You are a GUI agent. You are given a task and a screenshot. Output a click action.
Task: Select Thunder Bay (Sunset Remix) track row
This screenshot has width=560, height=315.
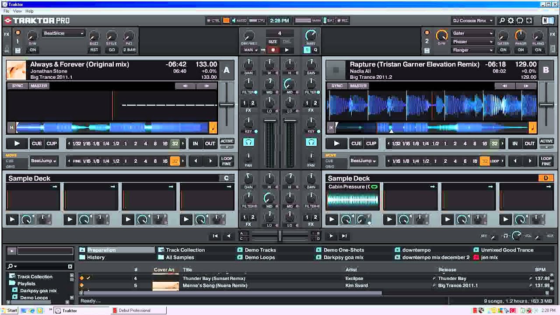click(x=314, y=278)
